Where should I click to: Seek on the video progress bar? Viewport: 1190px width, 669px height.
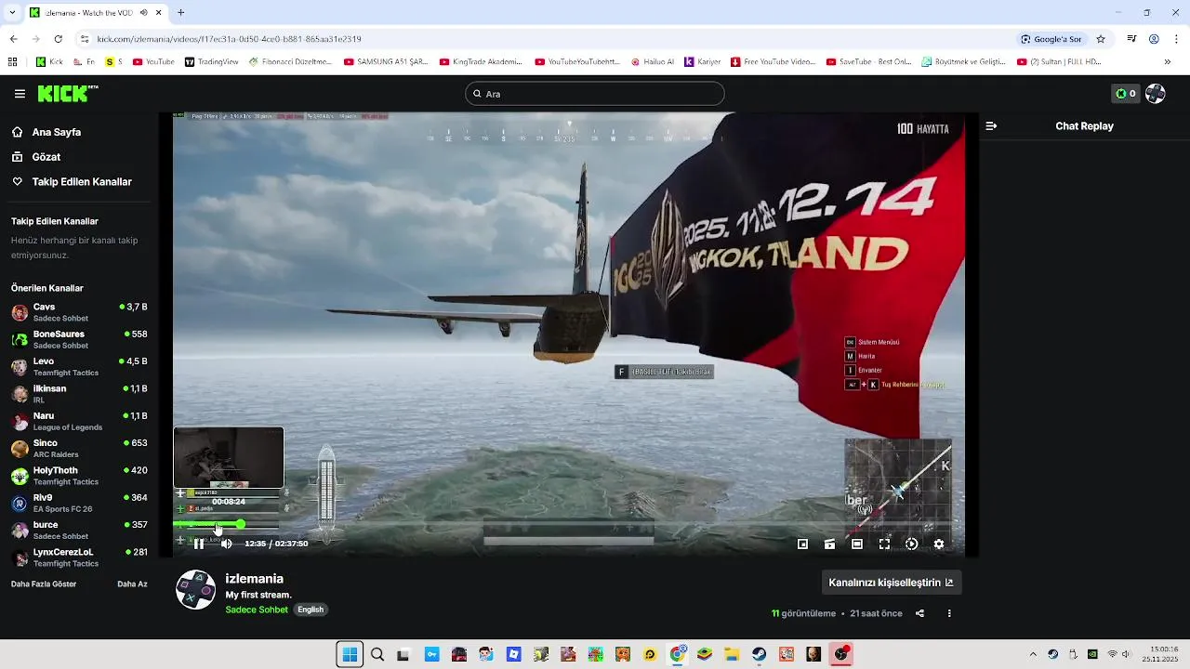point(569,525)
